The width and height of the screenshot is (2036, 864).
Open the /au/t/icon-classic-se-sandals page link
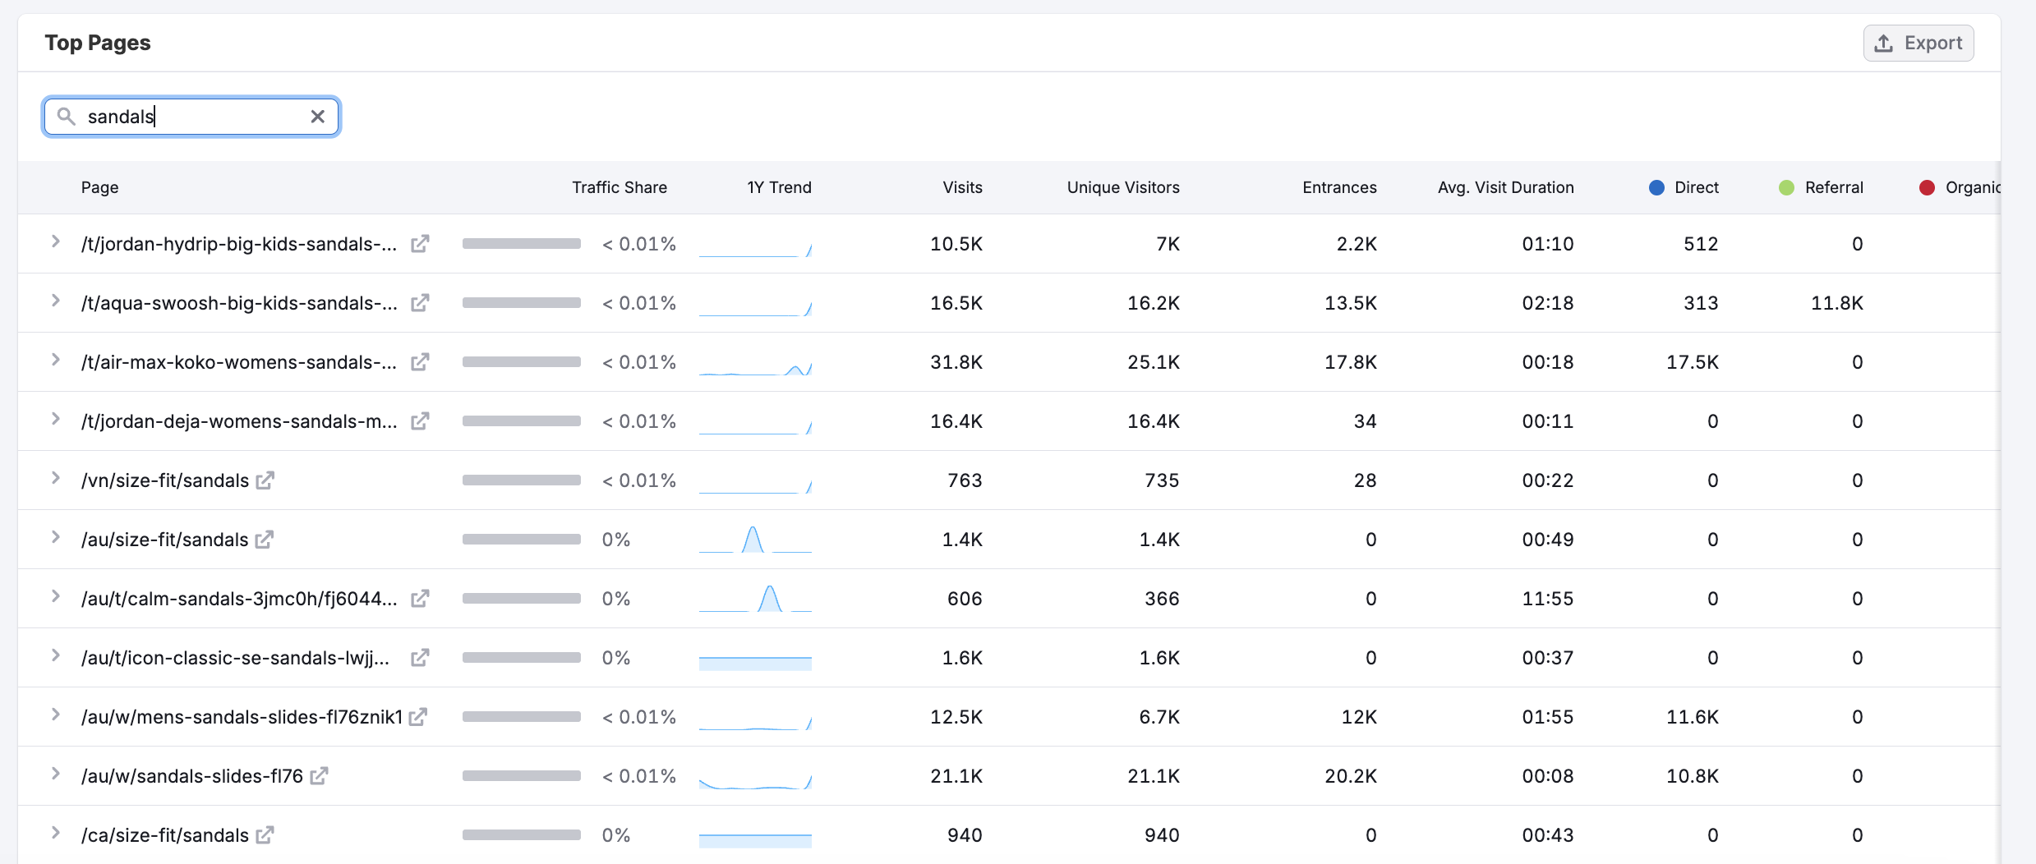pyautogui.click(x=235, y=658)
